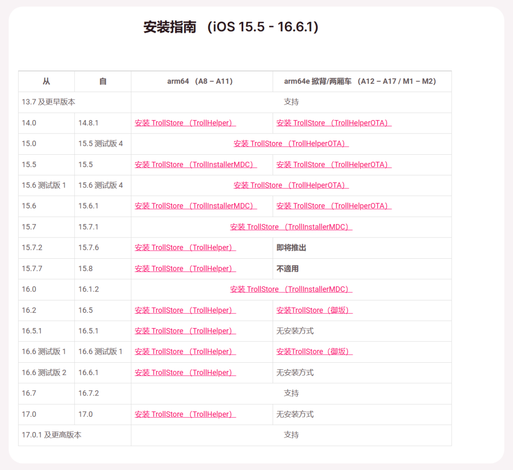This screenshot has height=470, width=513.
Task: Click the 13.7 及更早版本 cell
Action: coord(75,102)
